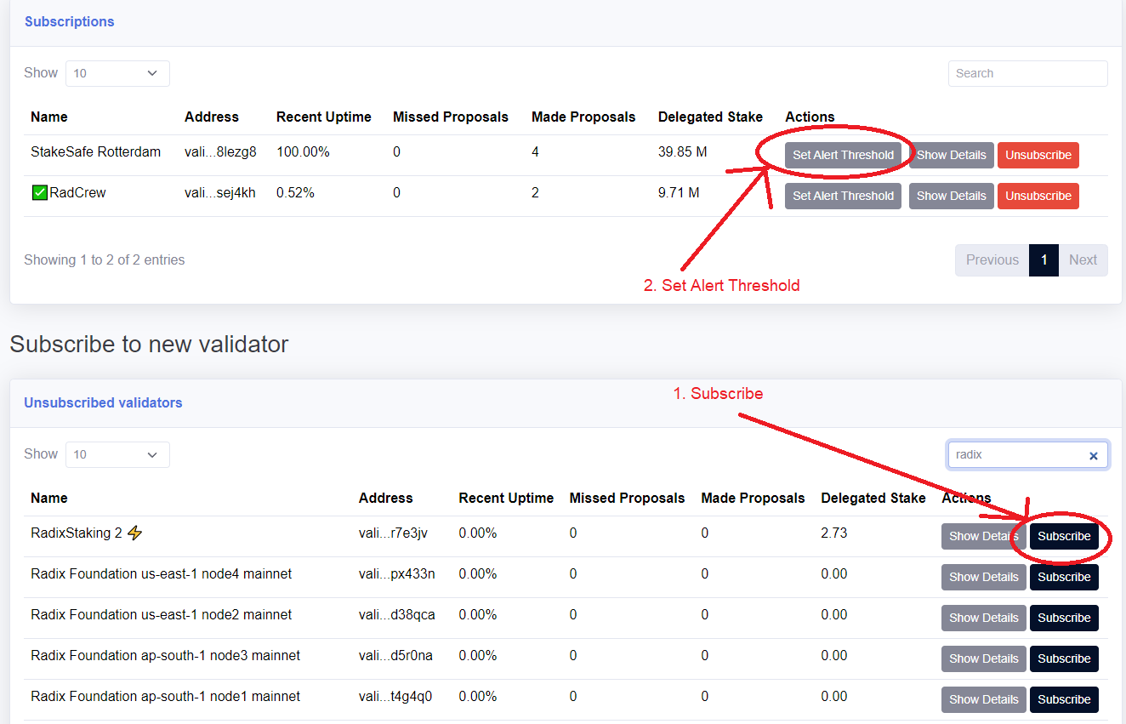Viewport: 1126px width, 724px height.
Task: Unsubscribe from StakeSafe Rotterdam
Action: (x=1038, y=155)
